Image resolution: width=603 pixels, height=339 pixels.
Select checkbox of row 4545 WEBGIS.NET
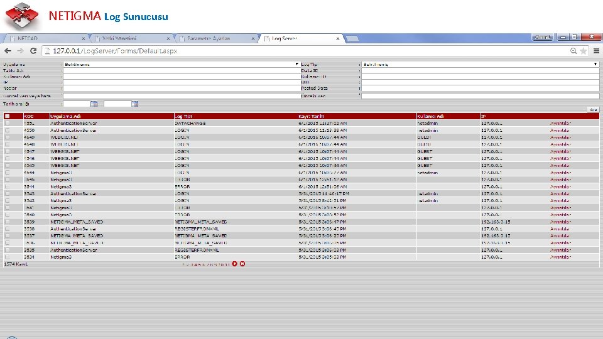pos(8,165)
